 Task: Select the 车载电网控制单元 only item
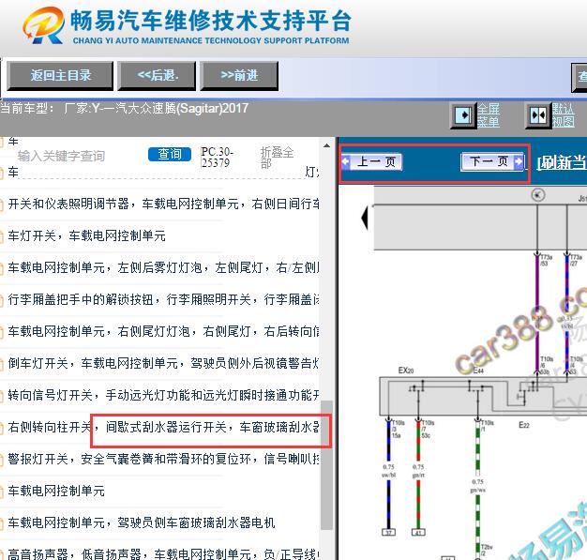click(56, 491)
